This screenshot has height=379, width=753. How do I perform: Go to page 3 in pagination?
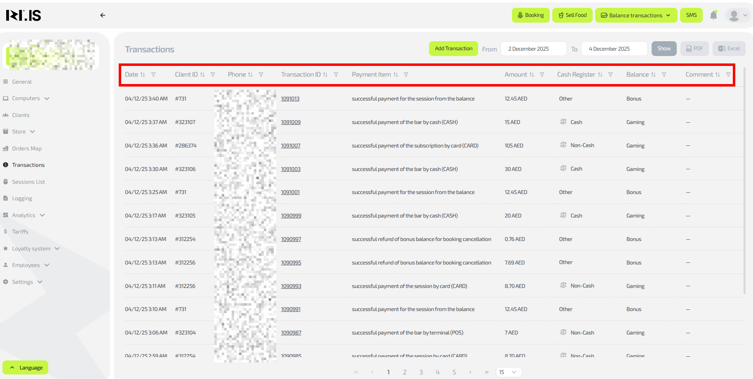421,372
